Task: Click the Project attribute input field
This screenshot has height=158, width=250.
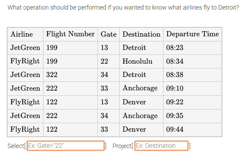Action: pyautogui.click(x=161, y=146)
